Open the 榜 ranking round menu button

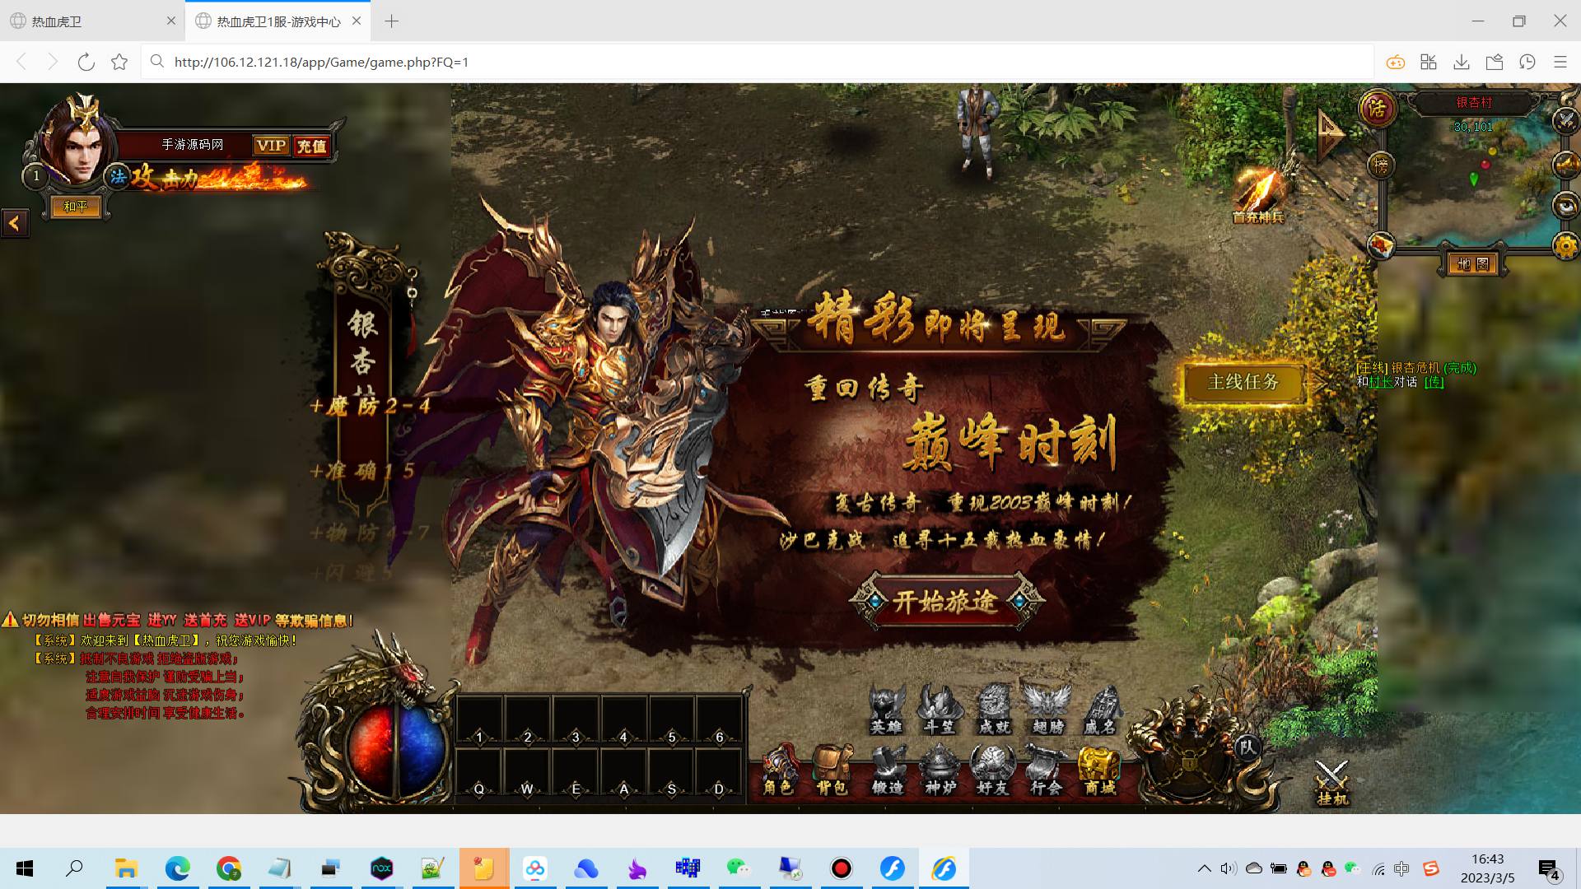point(1381,165)
